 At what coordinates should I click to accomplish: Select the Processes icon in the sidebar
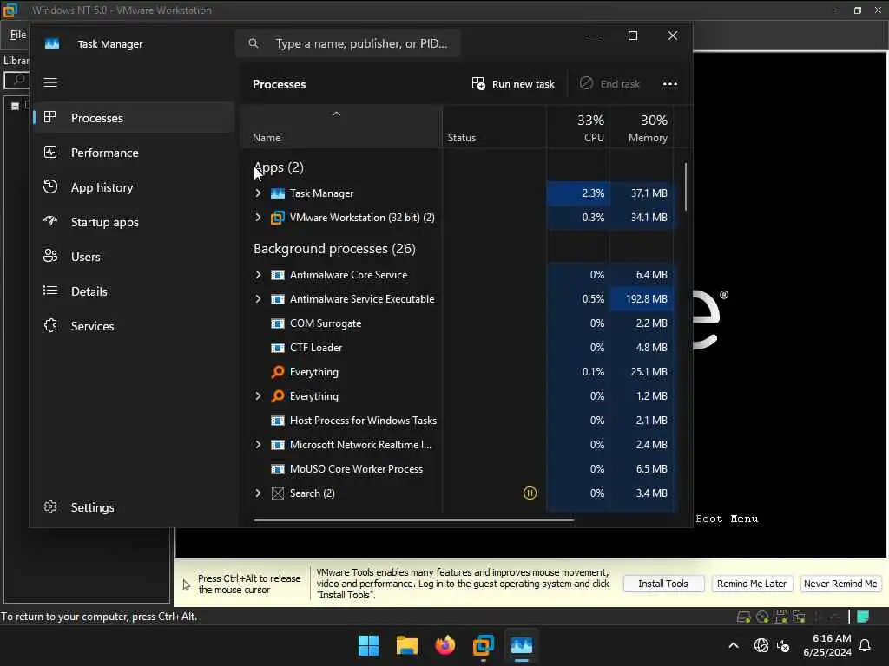click(x=50, y=117)
